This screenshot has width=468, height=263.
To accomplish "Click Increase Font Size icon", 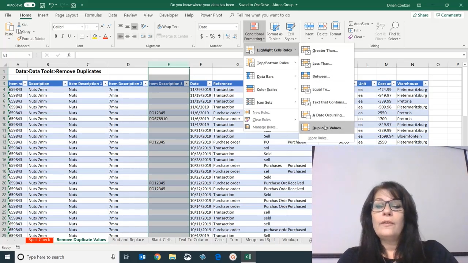I will click(103, 27).
